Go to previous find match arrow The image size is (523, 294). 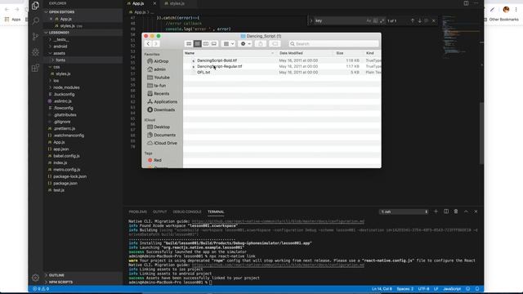tap(413, 20)
